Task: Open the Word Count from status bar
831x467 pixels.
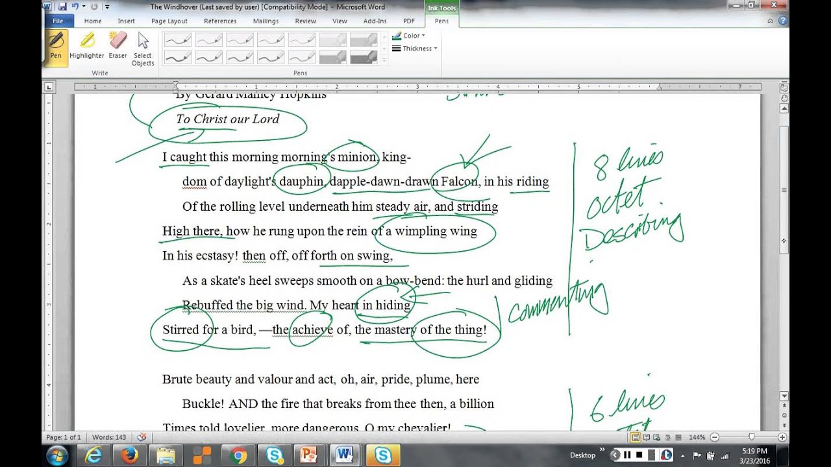Action: 109,438
